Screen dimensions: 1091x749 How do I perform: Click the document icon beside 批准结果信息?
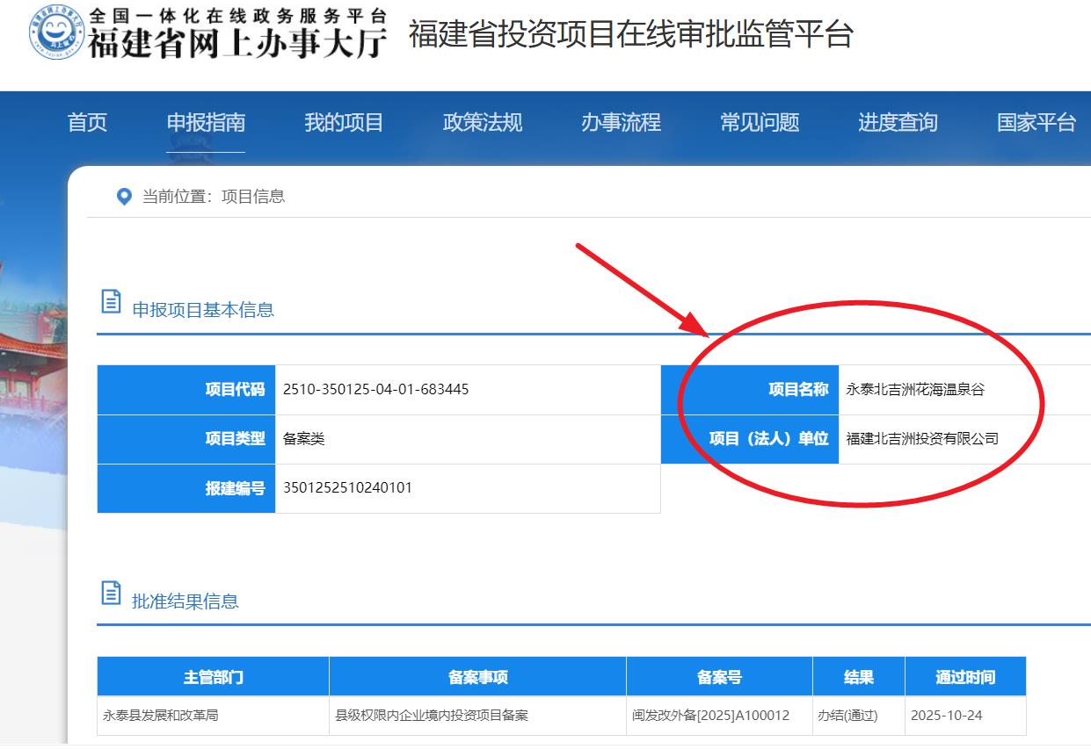112,594
